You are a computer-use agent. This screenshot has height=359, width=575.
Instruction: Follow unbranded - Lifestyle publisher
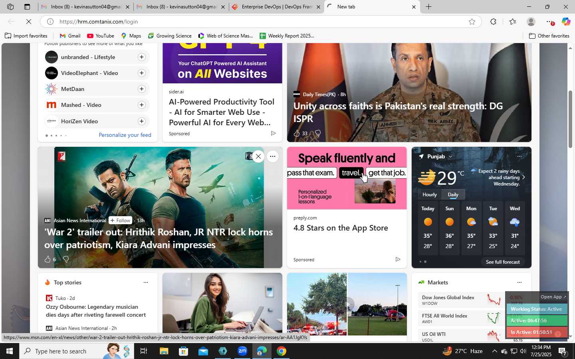(141, 57)
